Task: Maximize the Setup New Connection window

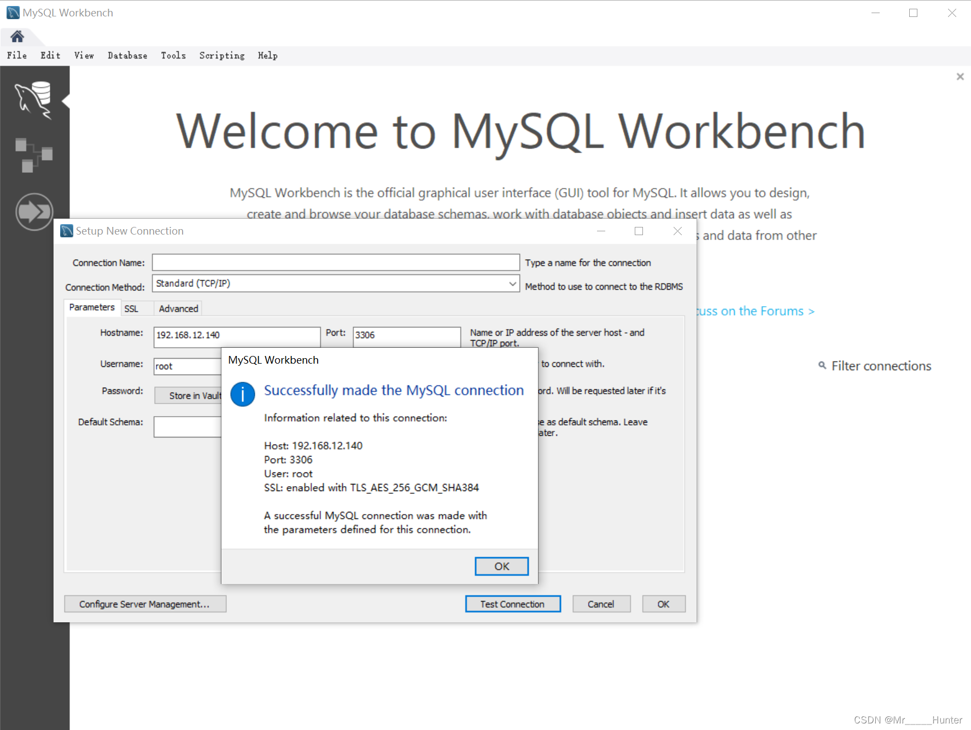Action: point(639,231)
